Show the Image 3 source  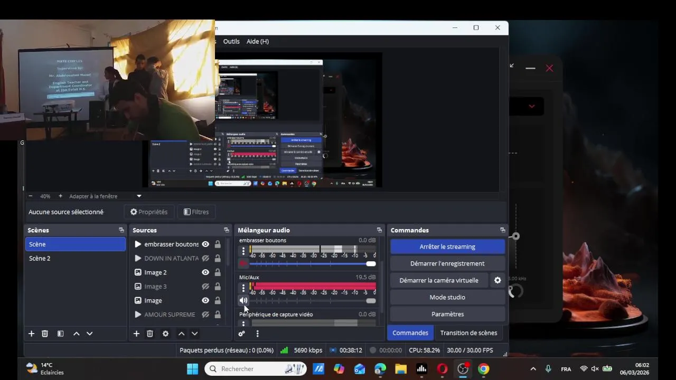pyautogui.click(x=205, y=287)
